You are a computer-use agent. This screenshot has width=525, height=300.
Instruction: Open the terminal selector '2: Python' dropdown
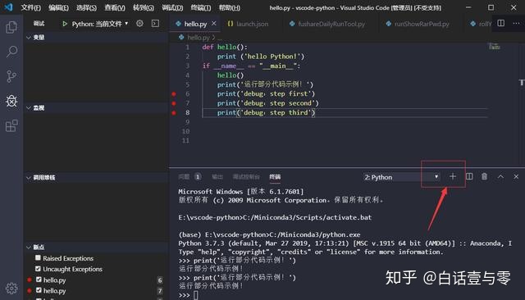[x=401, y=177]
